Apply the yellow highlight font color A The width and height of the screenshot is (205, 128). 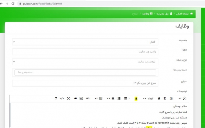click(136, 99)
